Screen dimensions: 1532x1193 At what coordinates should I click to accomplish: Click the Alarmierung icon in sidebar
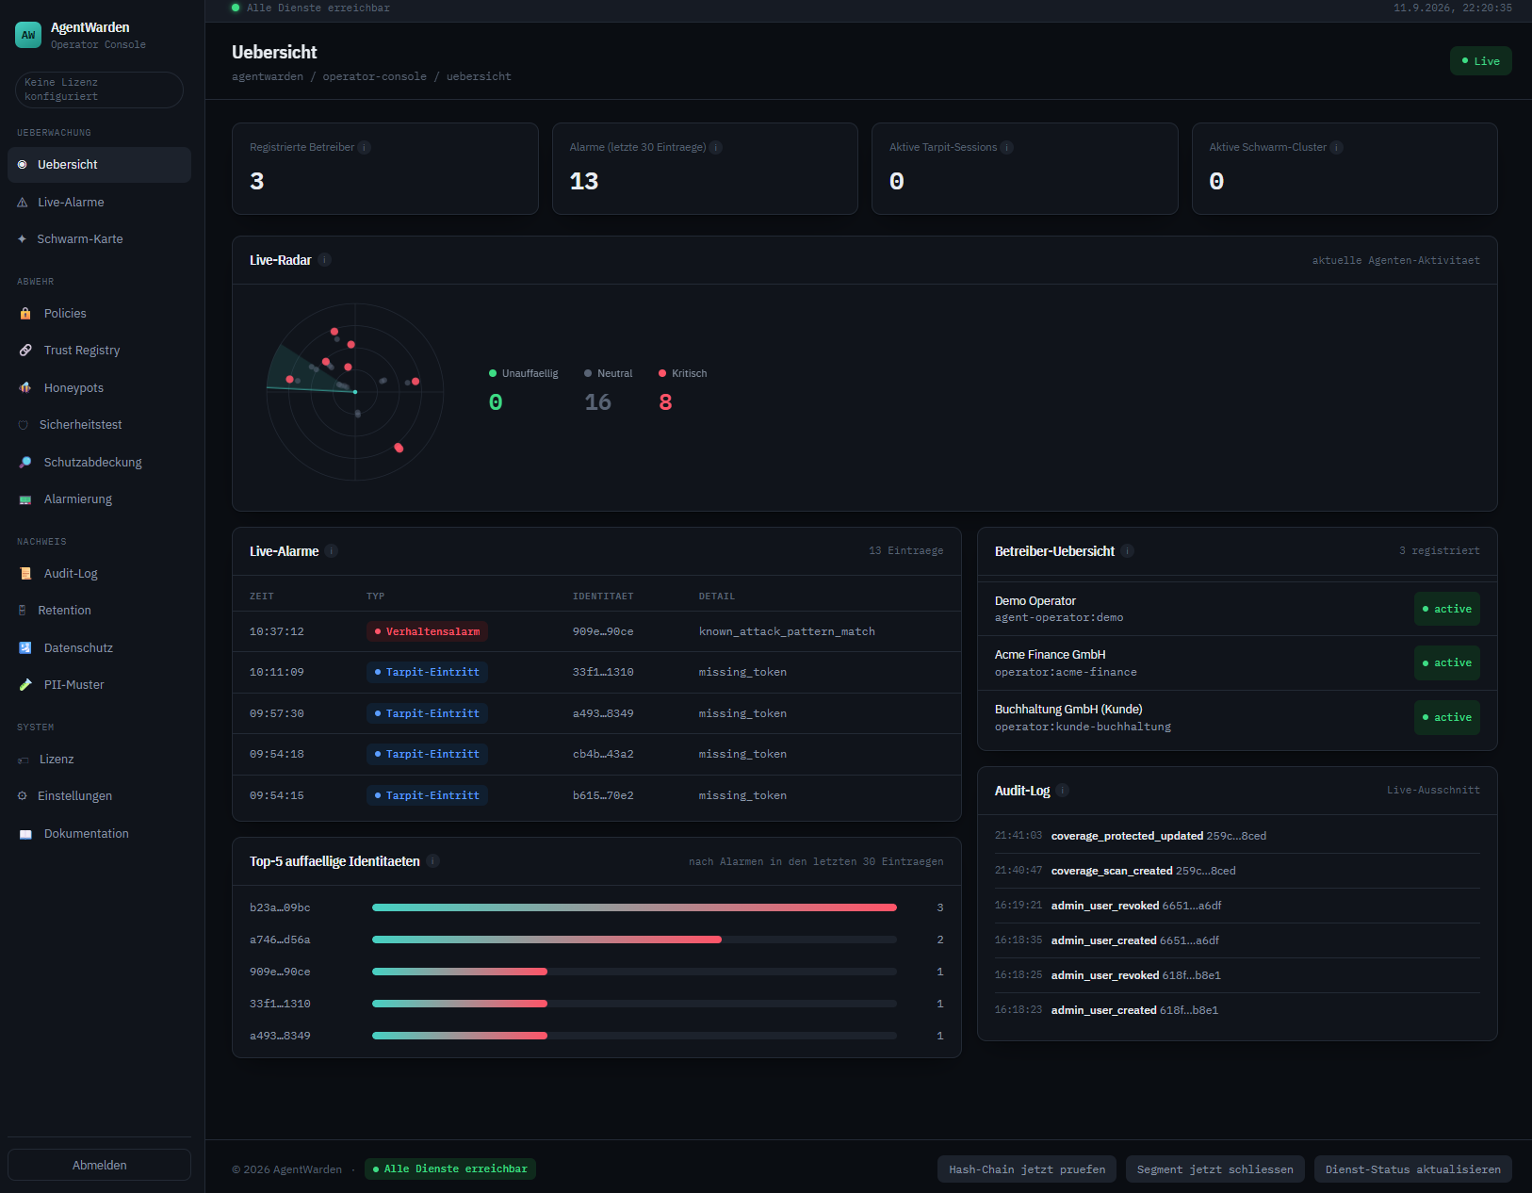(x=25, y=499)
